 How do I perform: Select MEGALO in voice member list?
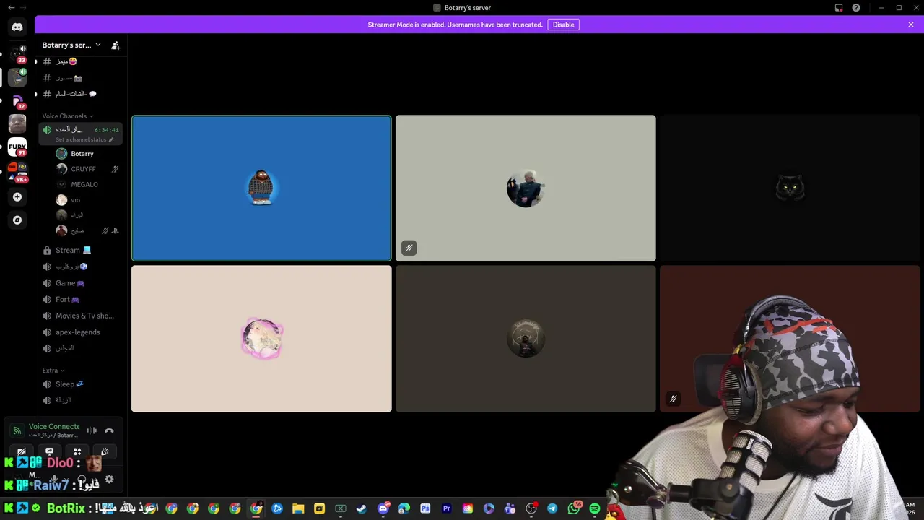pyautogui.click(x=84, y=184)
